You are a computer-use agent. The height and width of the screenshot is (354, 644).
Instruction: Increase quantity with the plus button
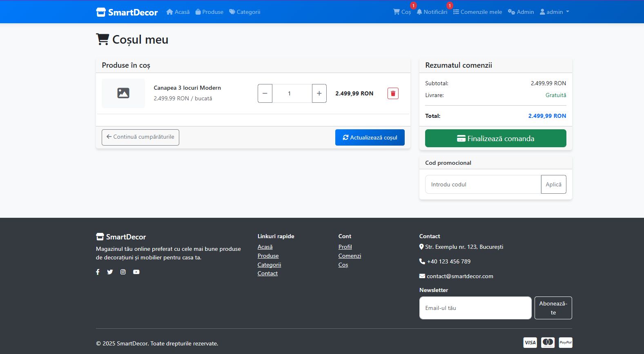319,93
